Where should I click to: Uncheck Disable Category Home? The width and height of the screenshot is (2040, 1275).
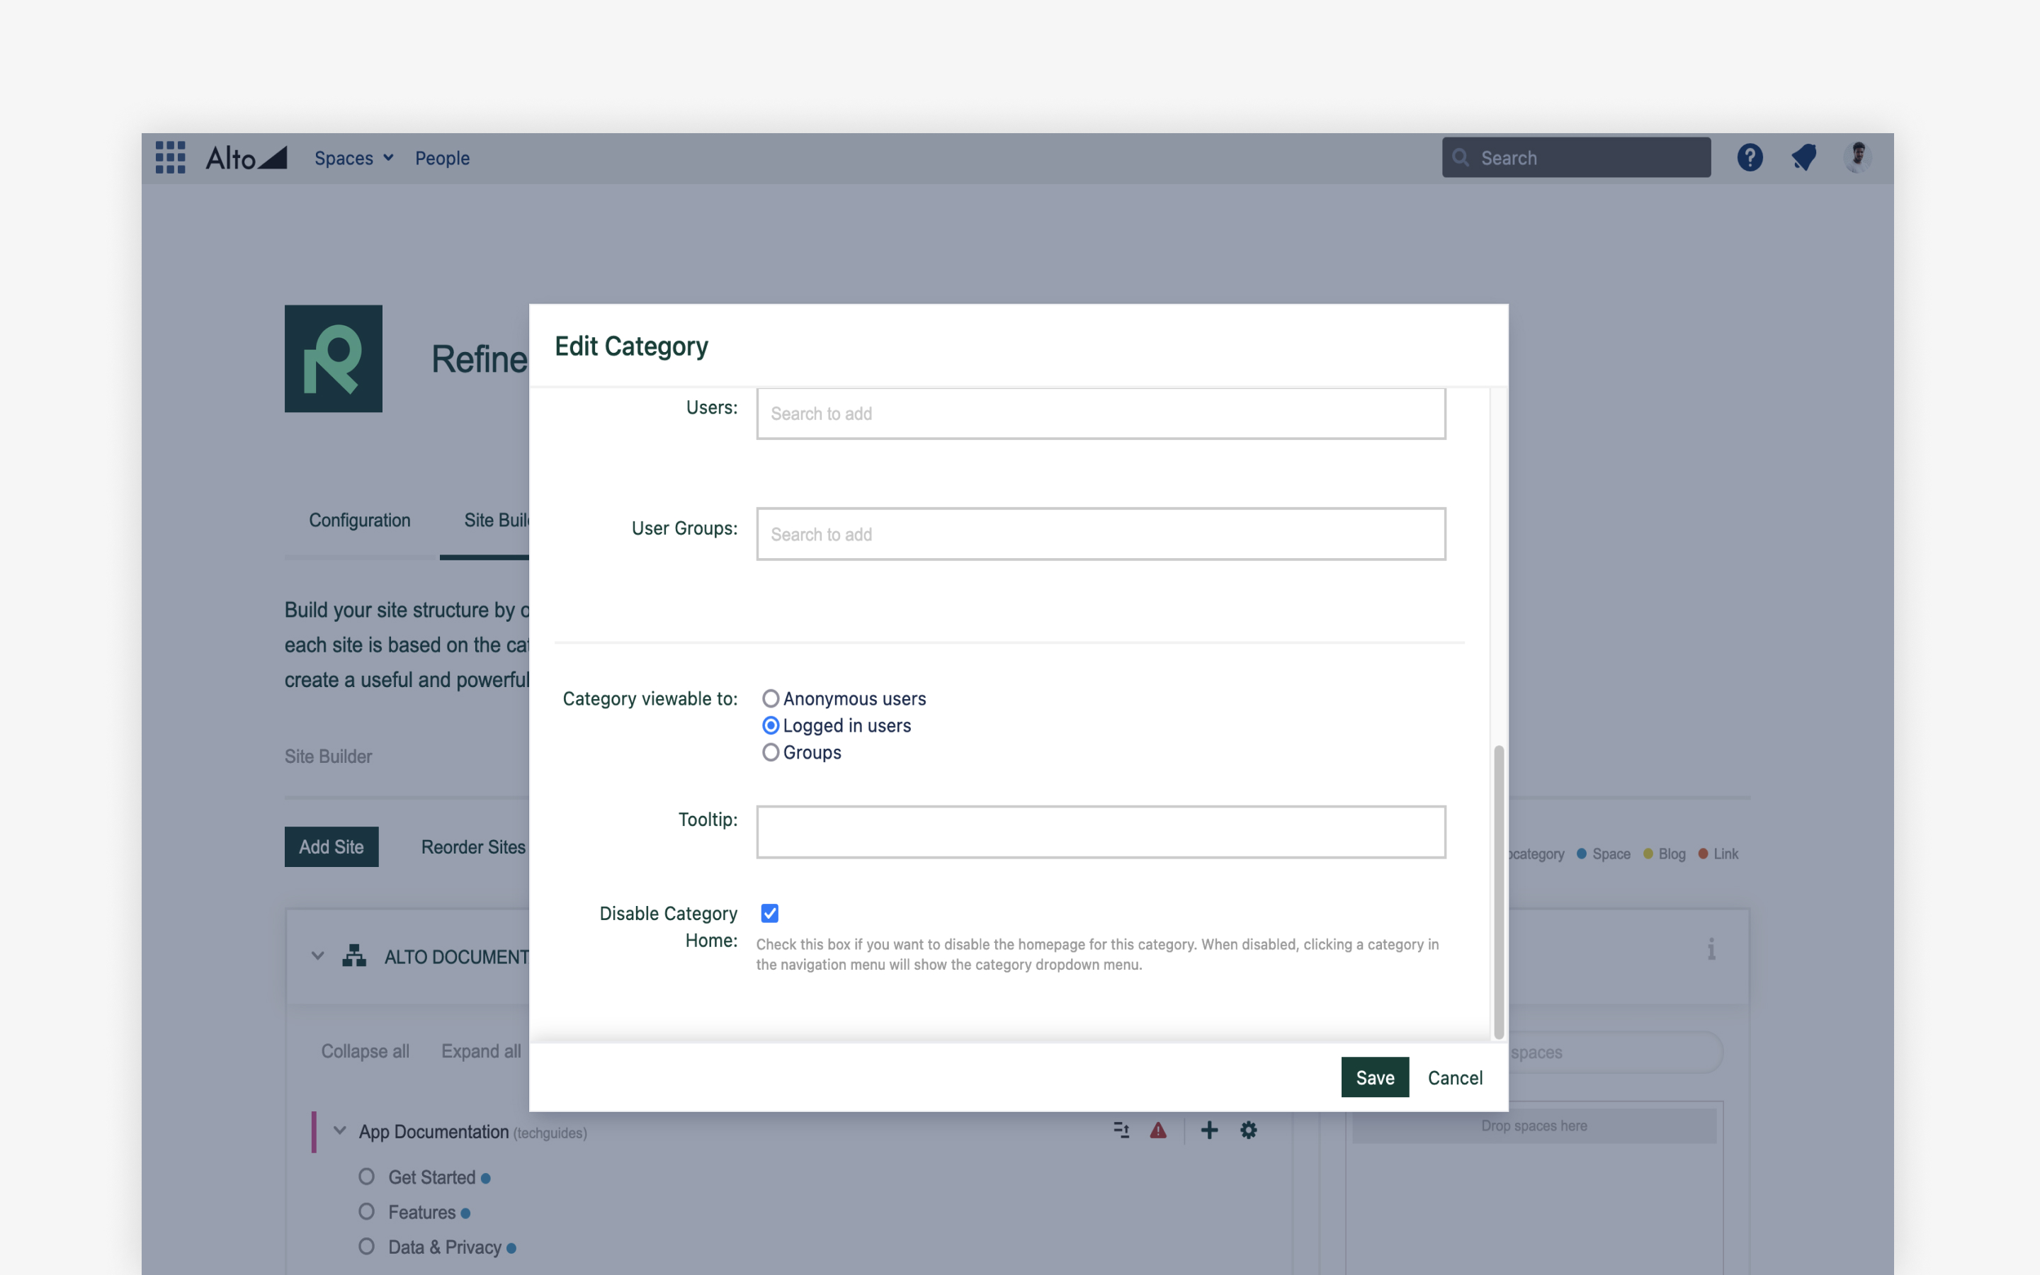770,912
